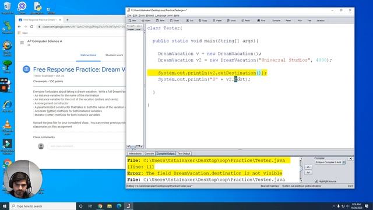Click the Reset button in DrJava toolbar
This screenshot has height=210, width=373.
(x=288, y=20)
